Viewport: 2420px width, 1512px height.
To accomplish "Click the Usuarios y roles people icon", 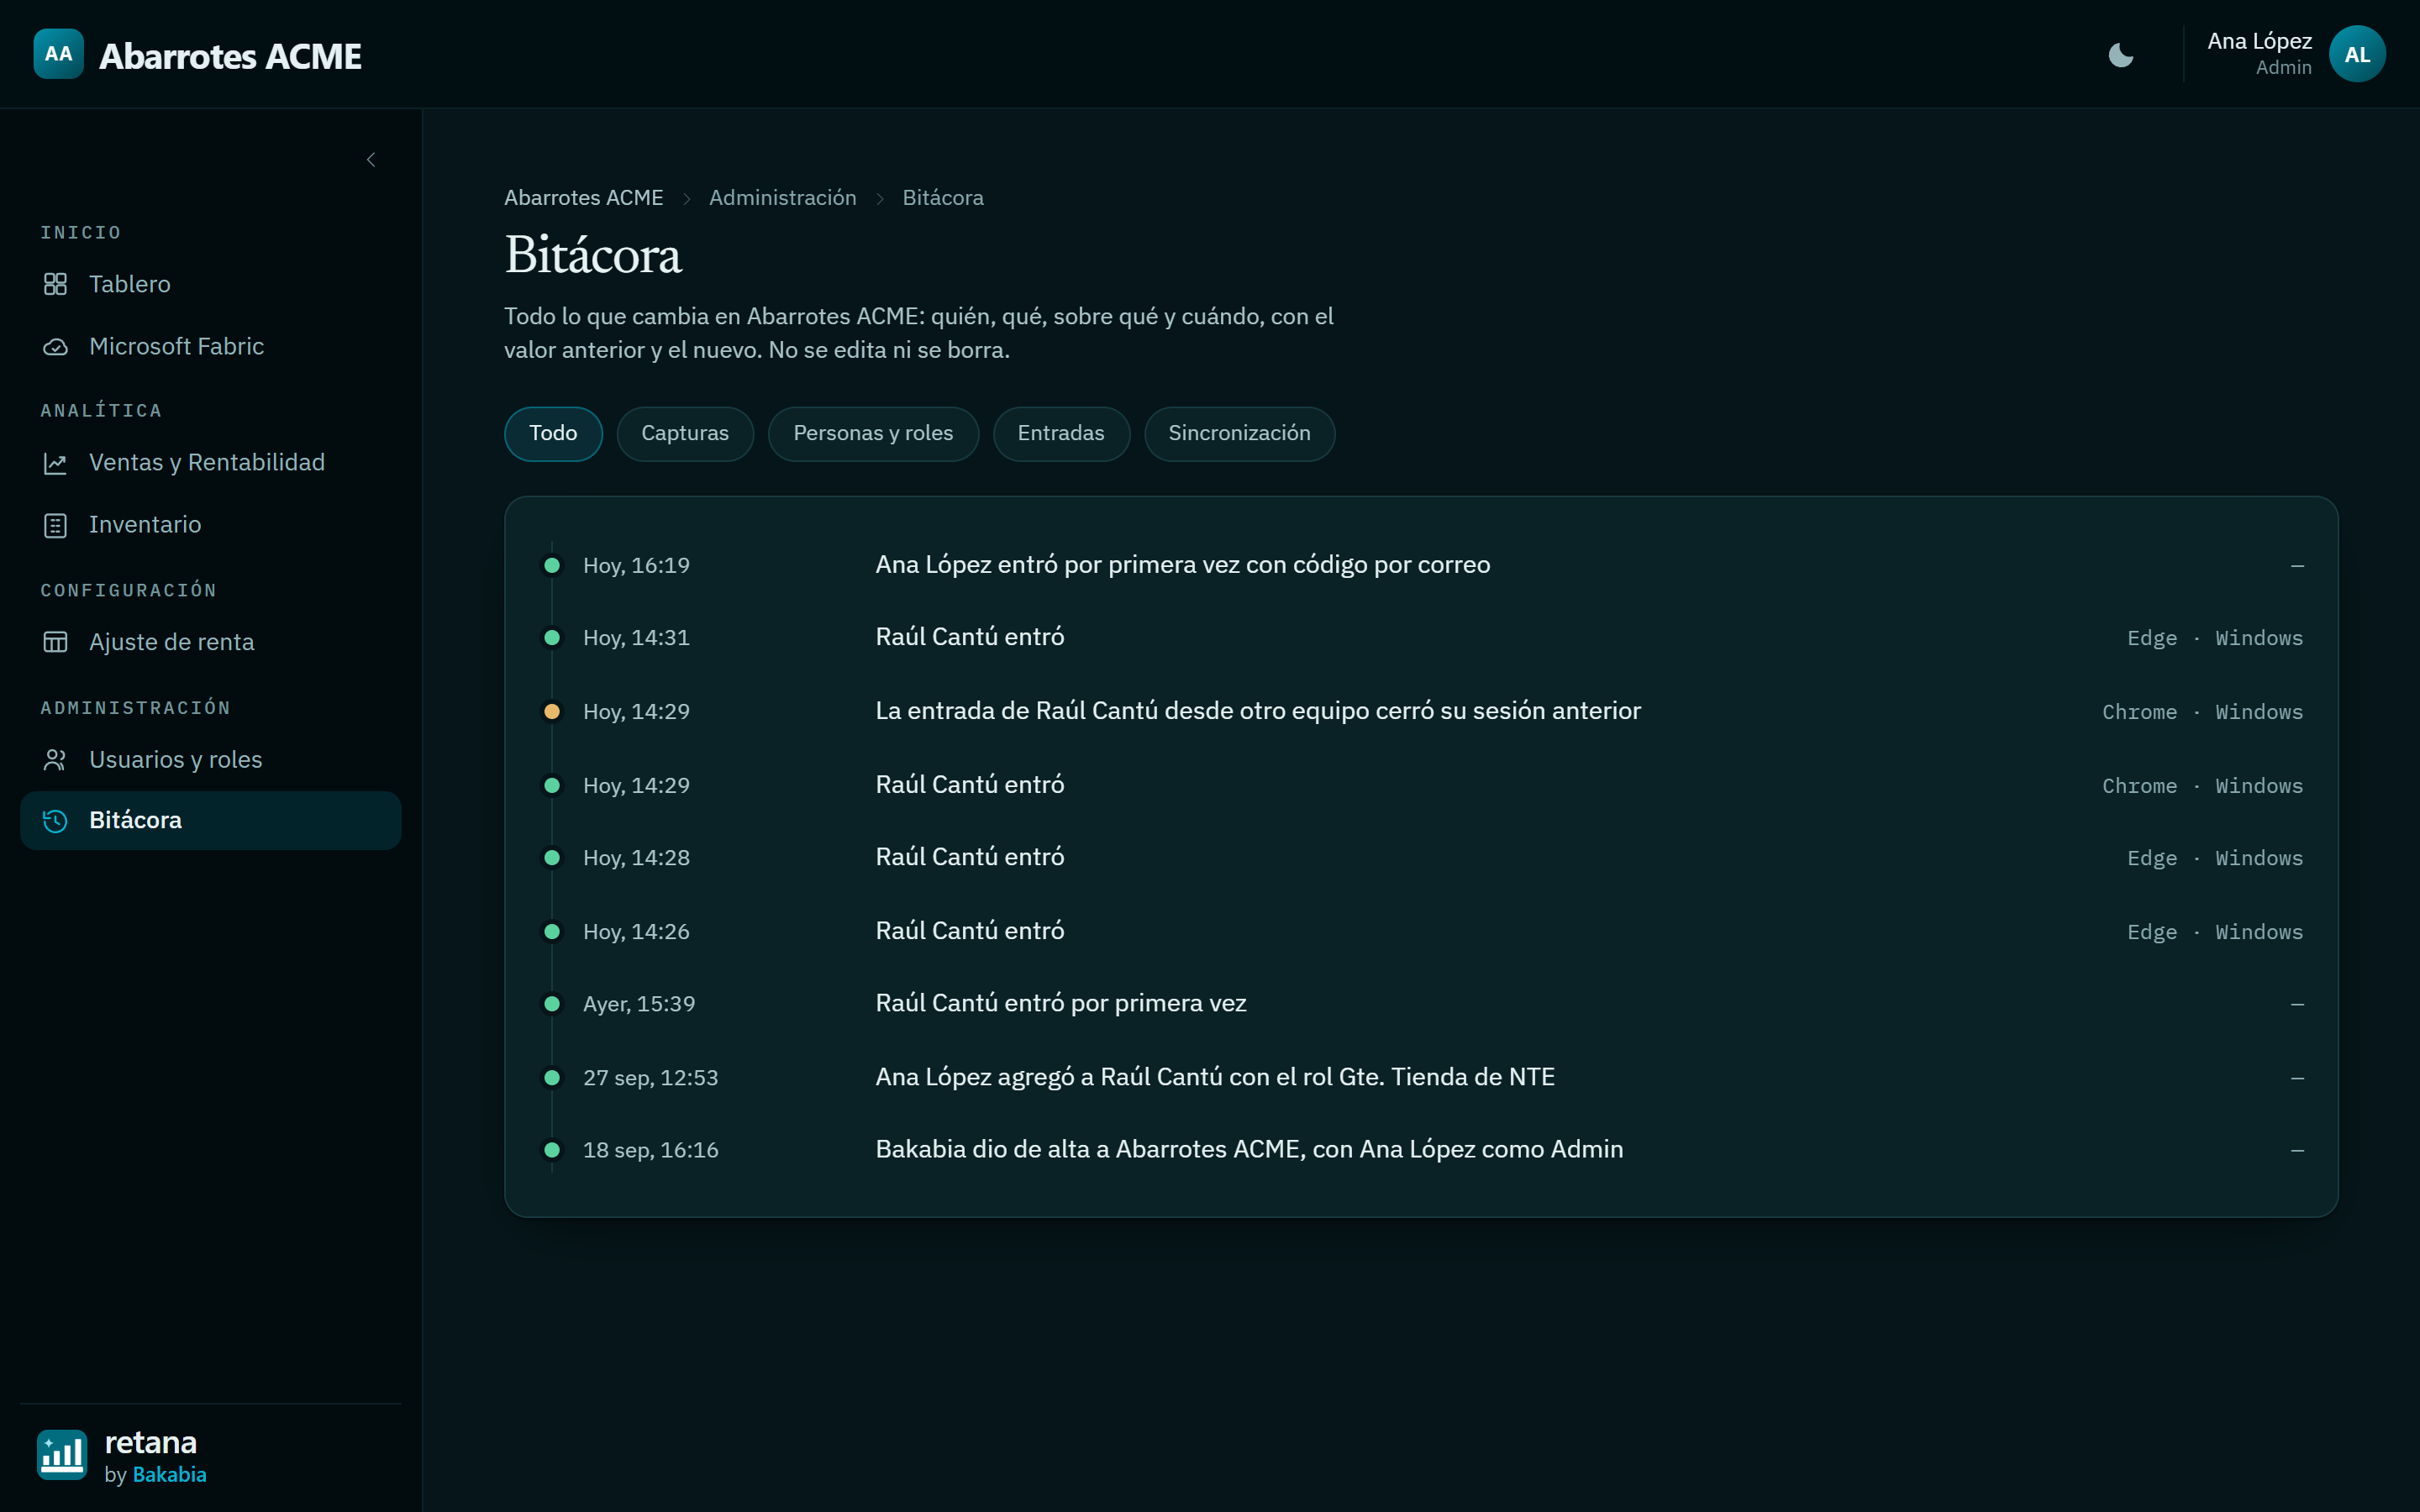I will click(55, 760).
